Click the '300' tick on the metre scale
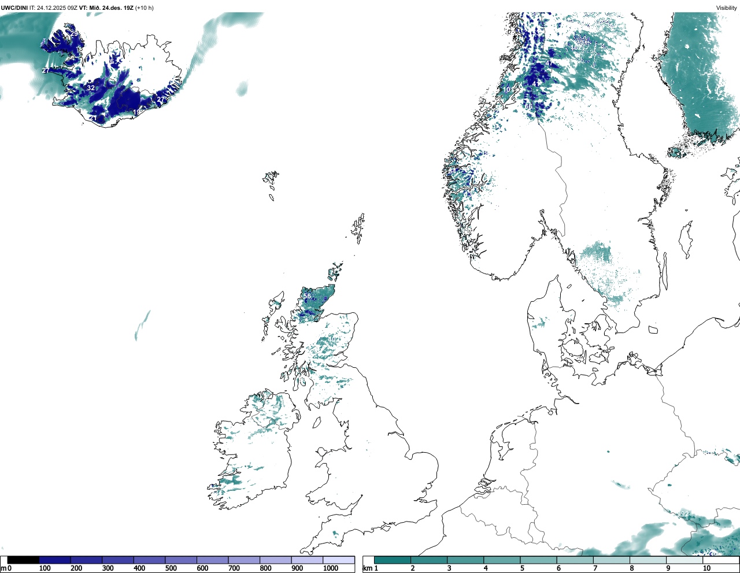Image resolution: width=740 pixels, height=573 pixels. [x=108, y=568]
